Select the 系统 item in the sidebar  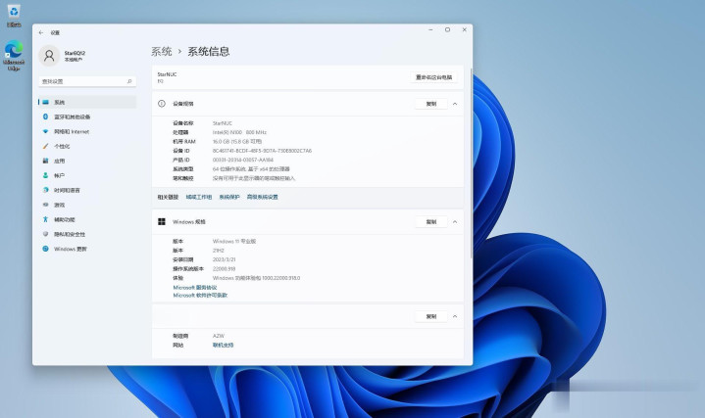tap(87, 103)
